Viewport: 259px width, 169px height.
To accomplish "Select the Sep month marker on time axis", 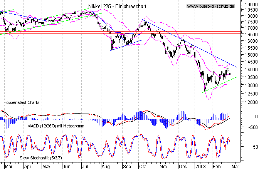I will coord(126,166).
